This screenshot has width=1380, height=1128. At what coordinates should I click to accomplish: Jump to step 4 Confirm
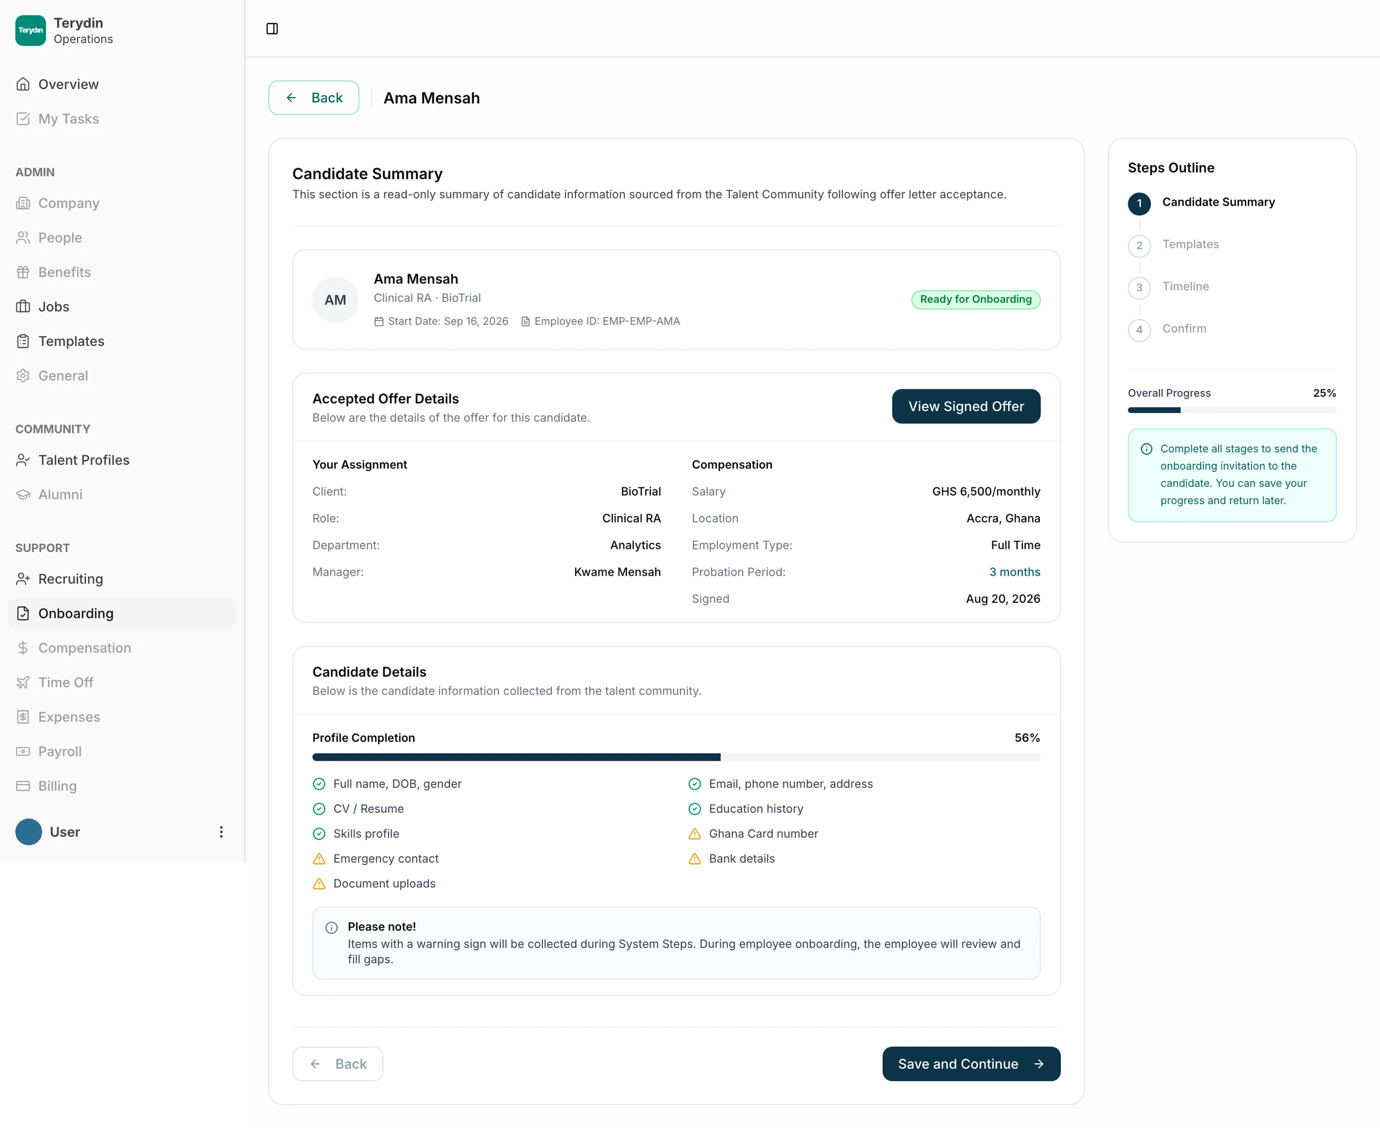click(x=1168, y=329)
